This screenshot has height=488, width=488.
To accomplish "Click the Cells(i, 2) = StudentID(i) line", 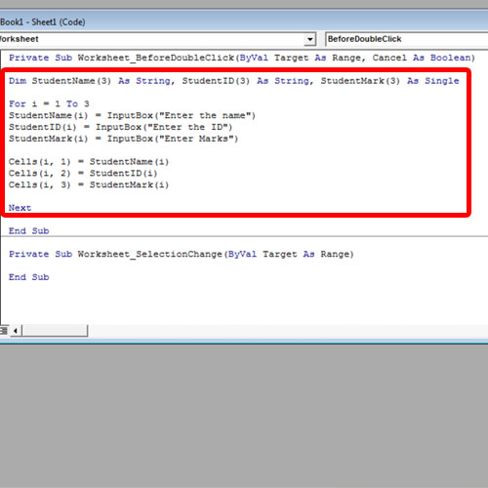I will (83, 173).
